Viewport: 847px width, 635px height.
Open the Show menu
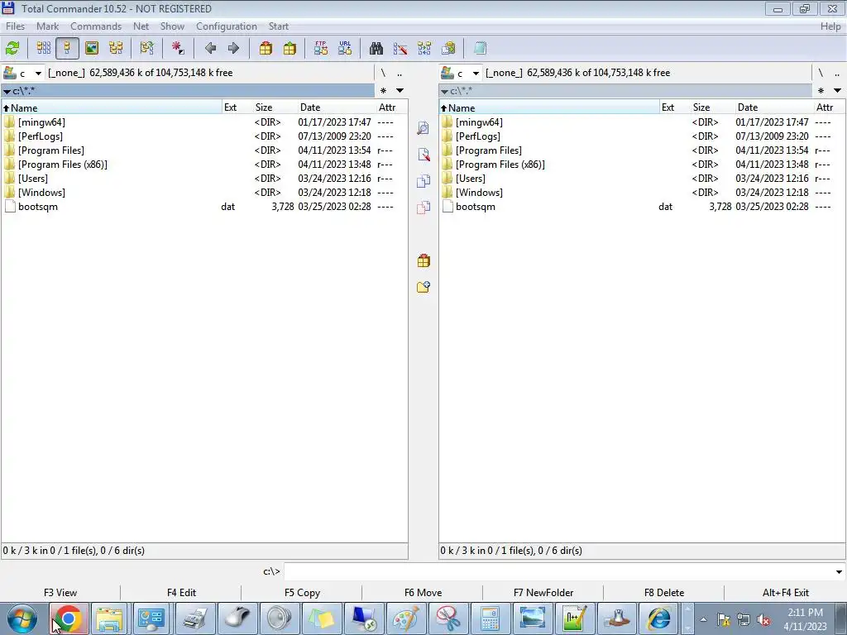[172, 26]
